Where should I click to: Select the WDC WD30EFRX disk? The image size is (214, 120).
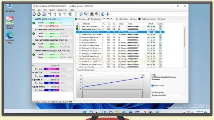click(52, 43)
